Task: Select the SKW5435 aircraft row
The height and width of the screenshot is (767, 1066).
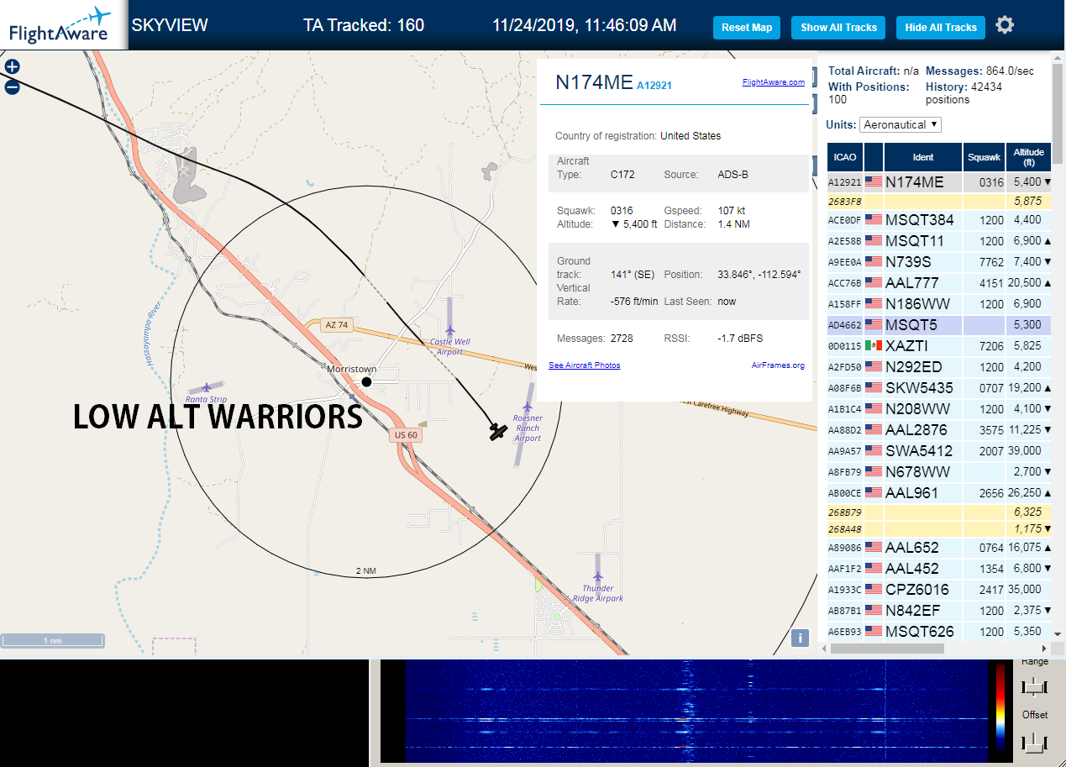Action: 939,388
